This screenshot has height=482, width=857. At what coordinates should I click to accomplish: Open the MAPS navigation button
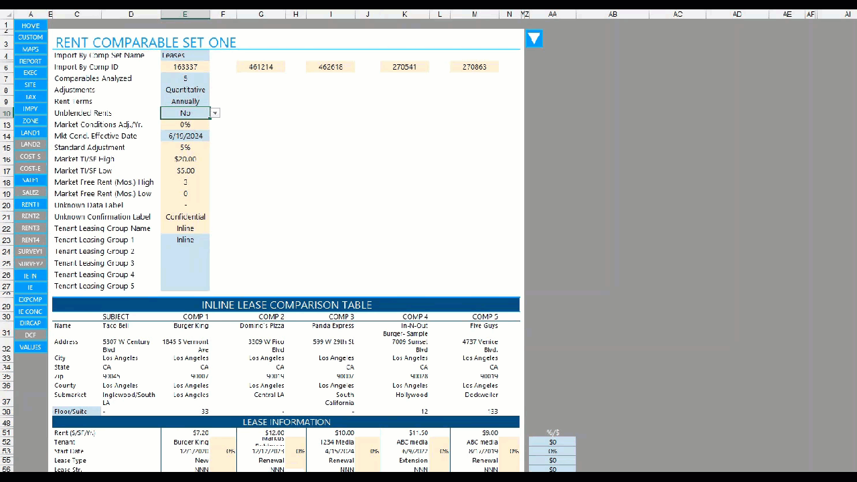click(x=30, y=50)
